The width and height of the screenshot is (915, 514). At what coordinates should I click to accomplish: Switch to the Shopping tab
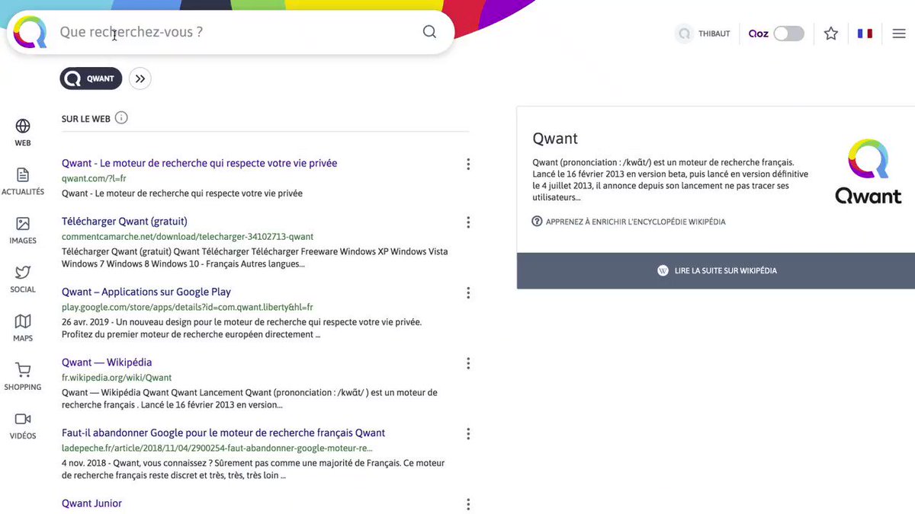point(23,376)
